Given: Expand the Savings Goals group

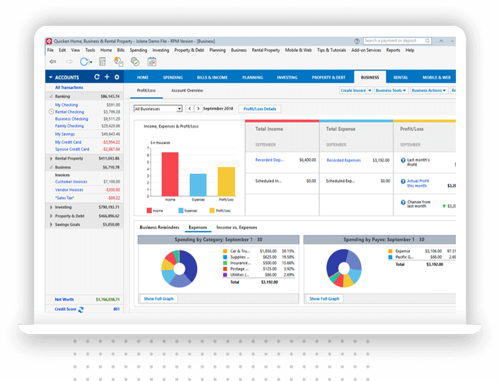Looking at the screenshot, I should (x=51, y=224).
